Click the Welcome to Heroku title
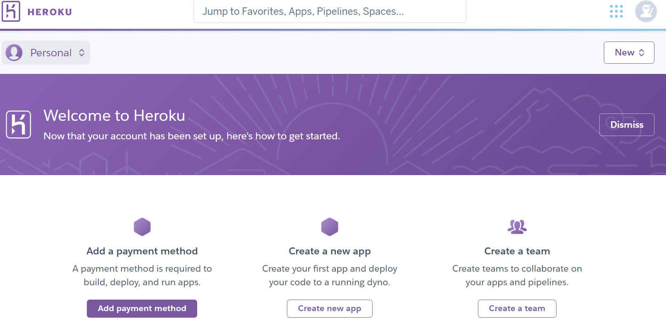The width and height of the screenshot is (666, 330). 114,116
